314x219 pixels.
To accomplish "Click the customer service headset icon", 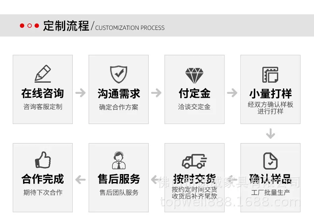I will [119, 160].
